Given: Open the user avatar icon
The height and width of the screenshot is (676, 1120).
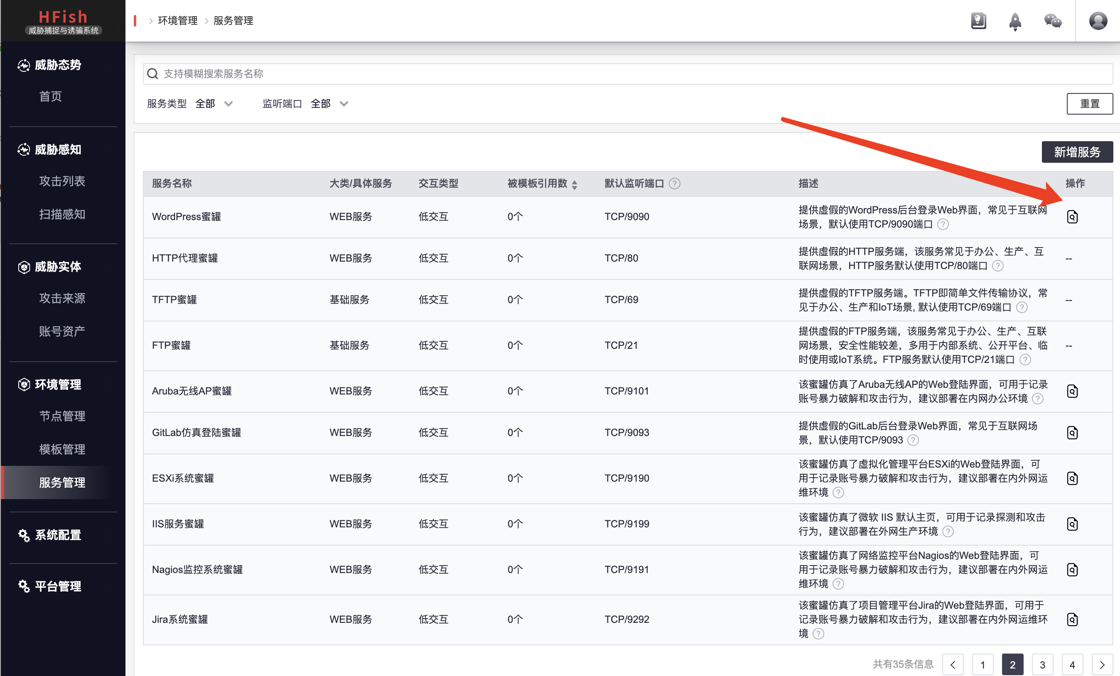Looking at the screenshot, I should [1098, 21].
